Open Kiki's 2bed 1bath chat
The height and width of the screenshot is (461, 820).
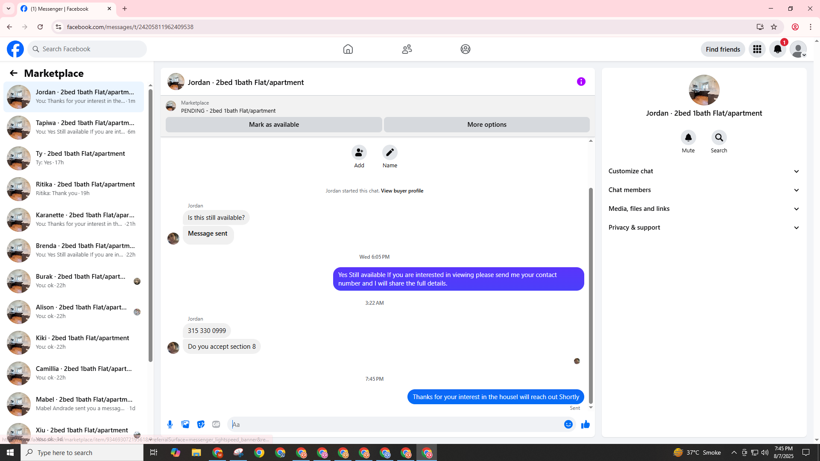click(x=73, y=343)
